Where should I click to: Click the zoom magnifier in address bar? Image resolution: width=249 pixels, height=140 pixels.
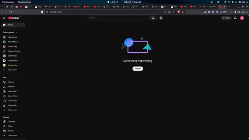(165, 12)
